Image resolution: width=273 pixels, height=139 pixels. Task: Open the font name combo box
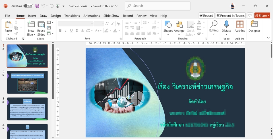(x=75, y=24)
